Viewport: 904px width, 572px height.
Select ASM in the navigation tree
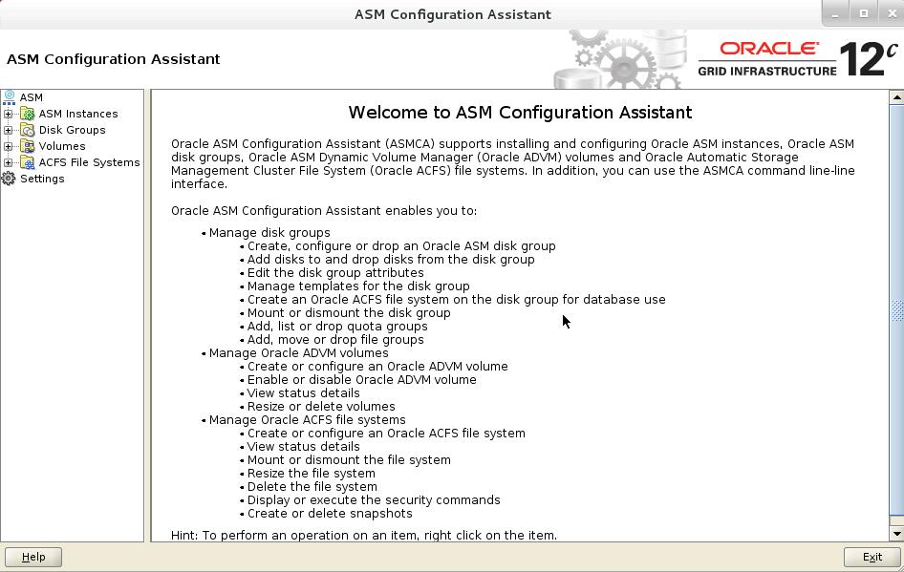click(x=32, y=97)
